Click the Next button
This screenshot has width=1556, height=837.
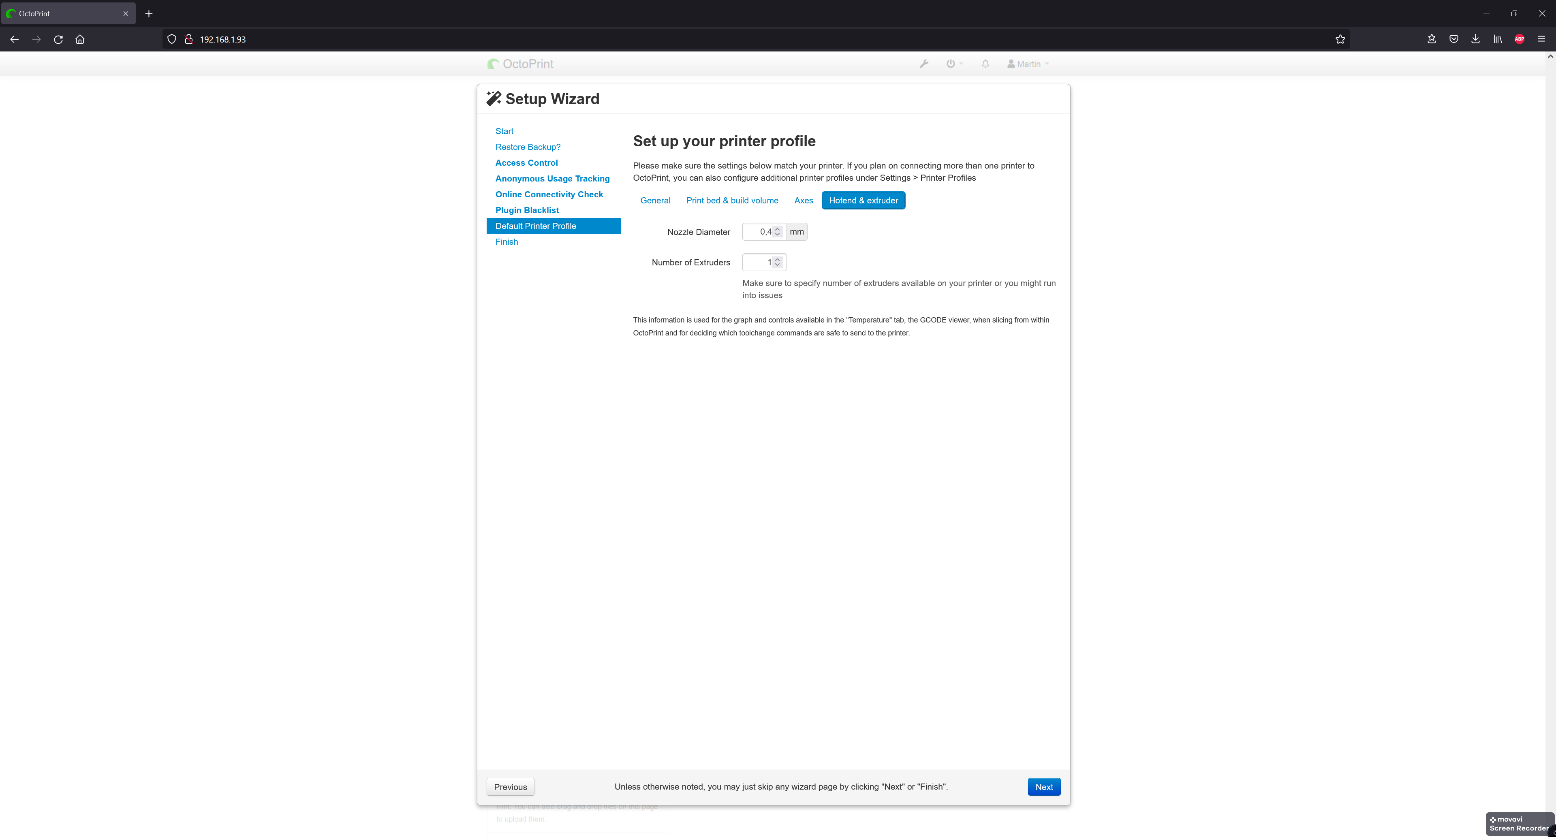pyautogui.click(x=1044, y=787)
